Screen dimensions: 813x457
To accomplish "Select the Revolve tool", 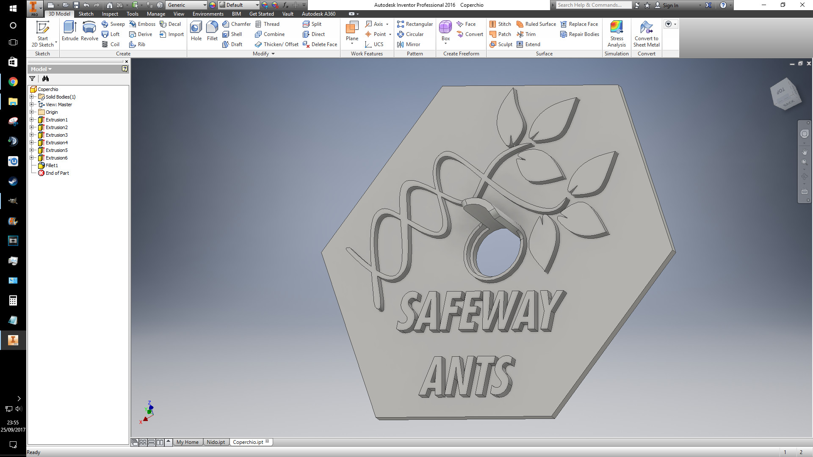I will [x=89, y=30].
